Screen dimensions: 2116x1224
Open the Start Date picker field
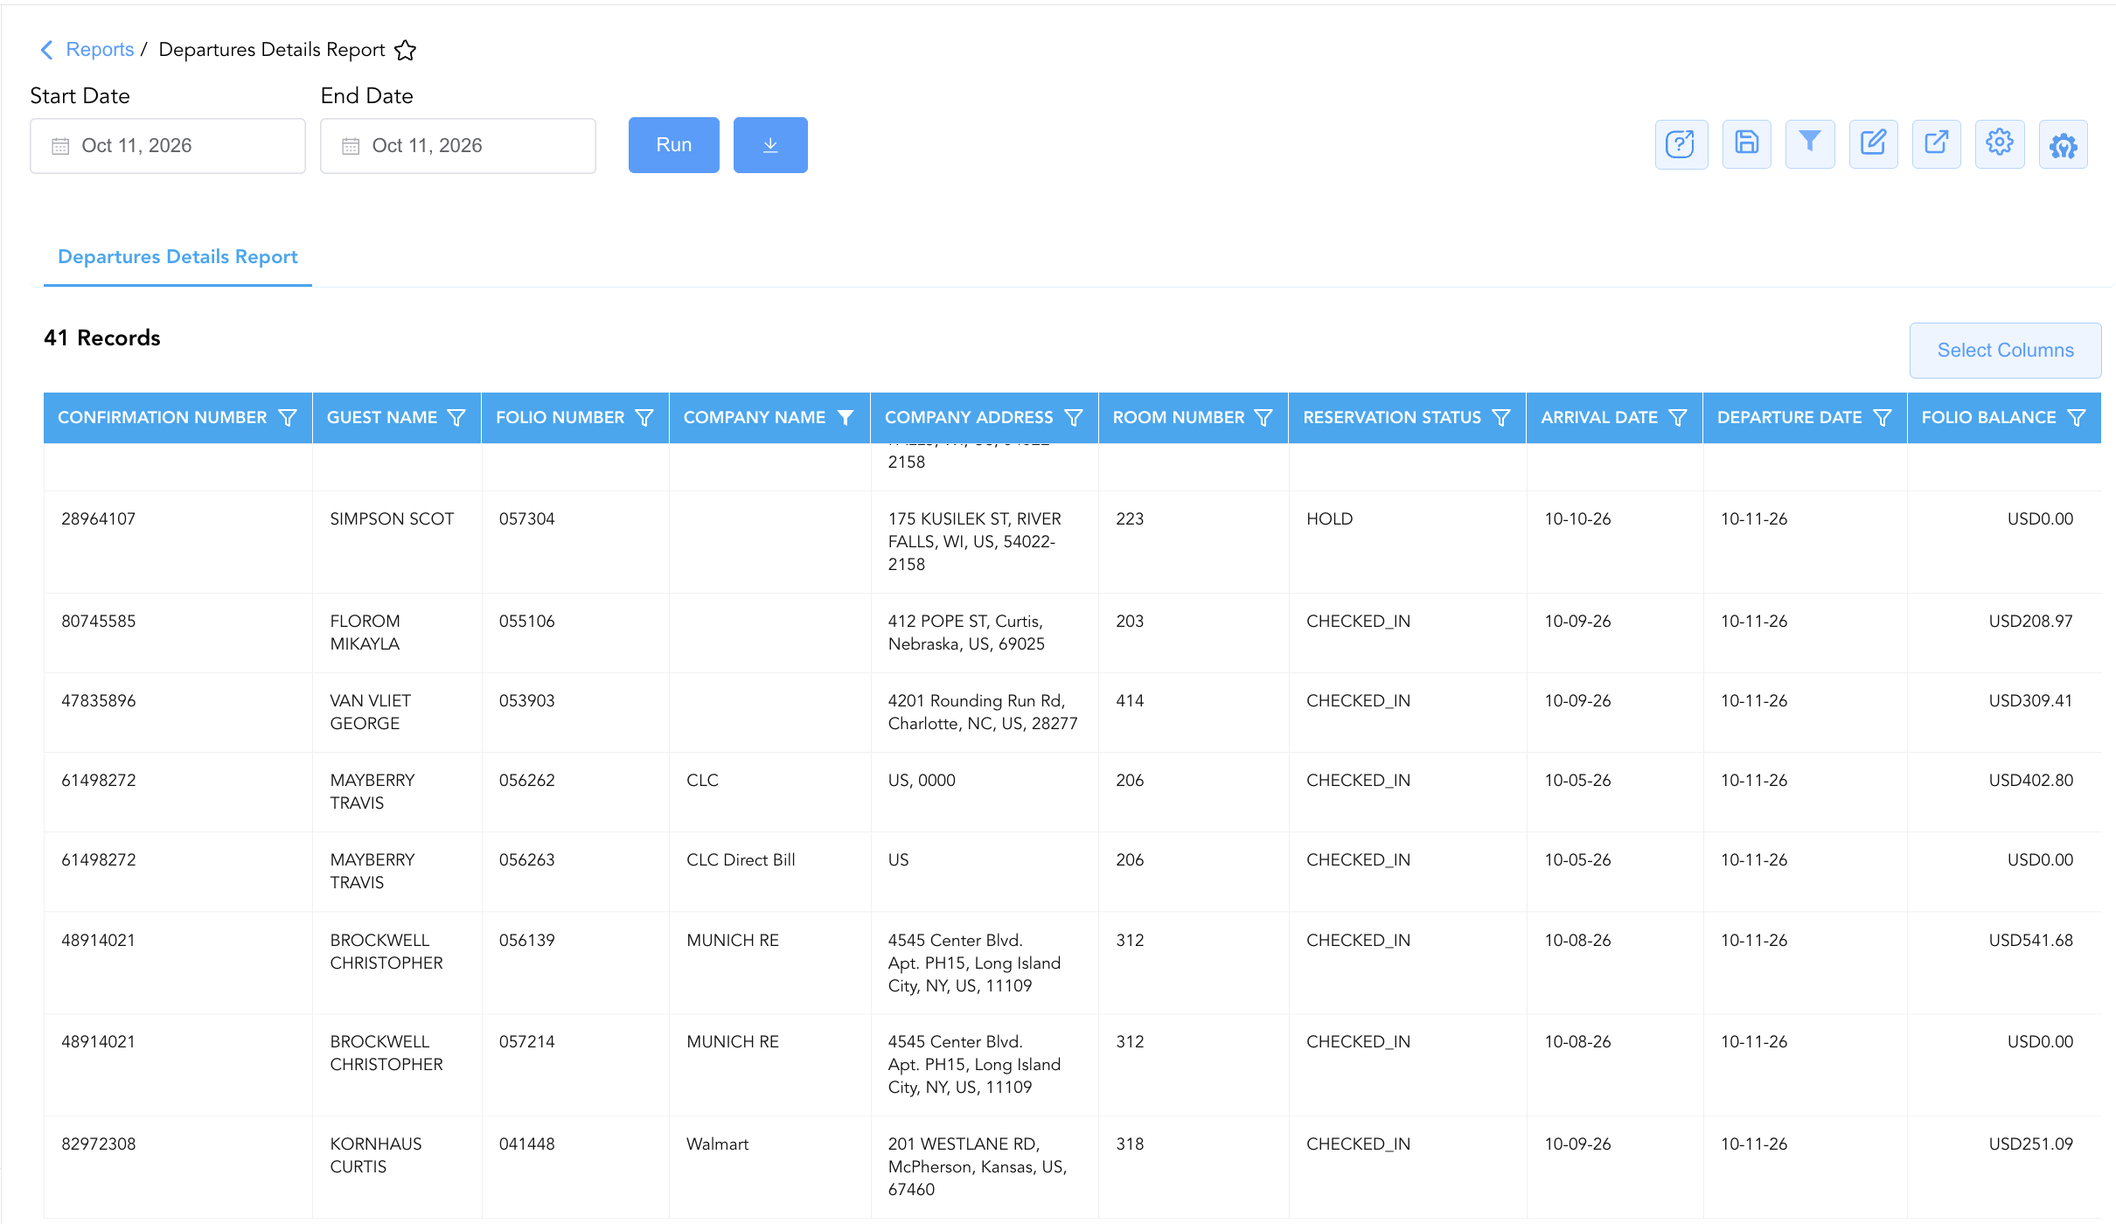168,146
